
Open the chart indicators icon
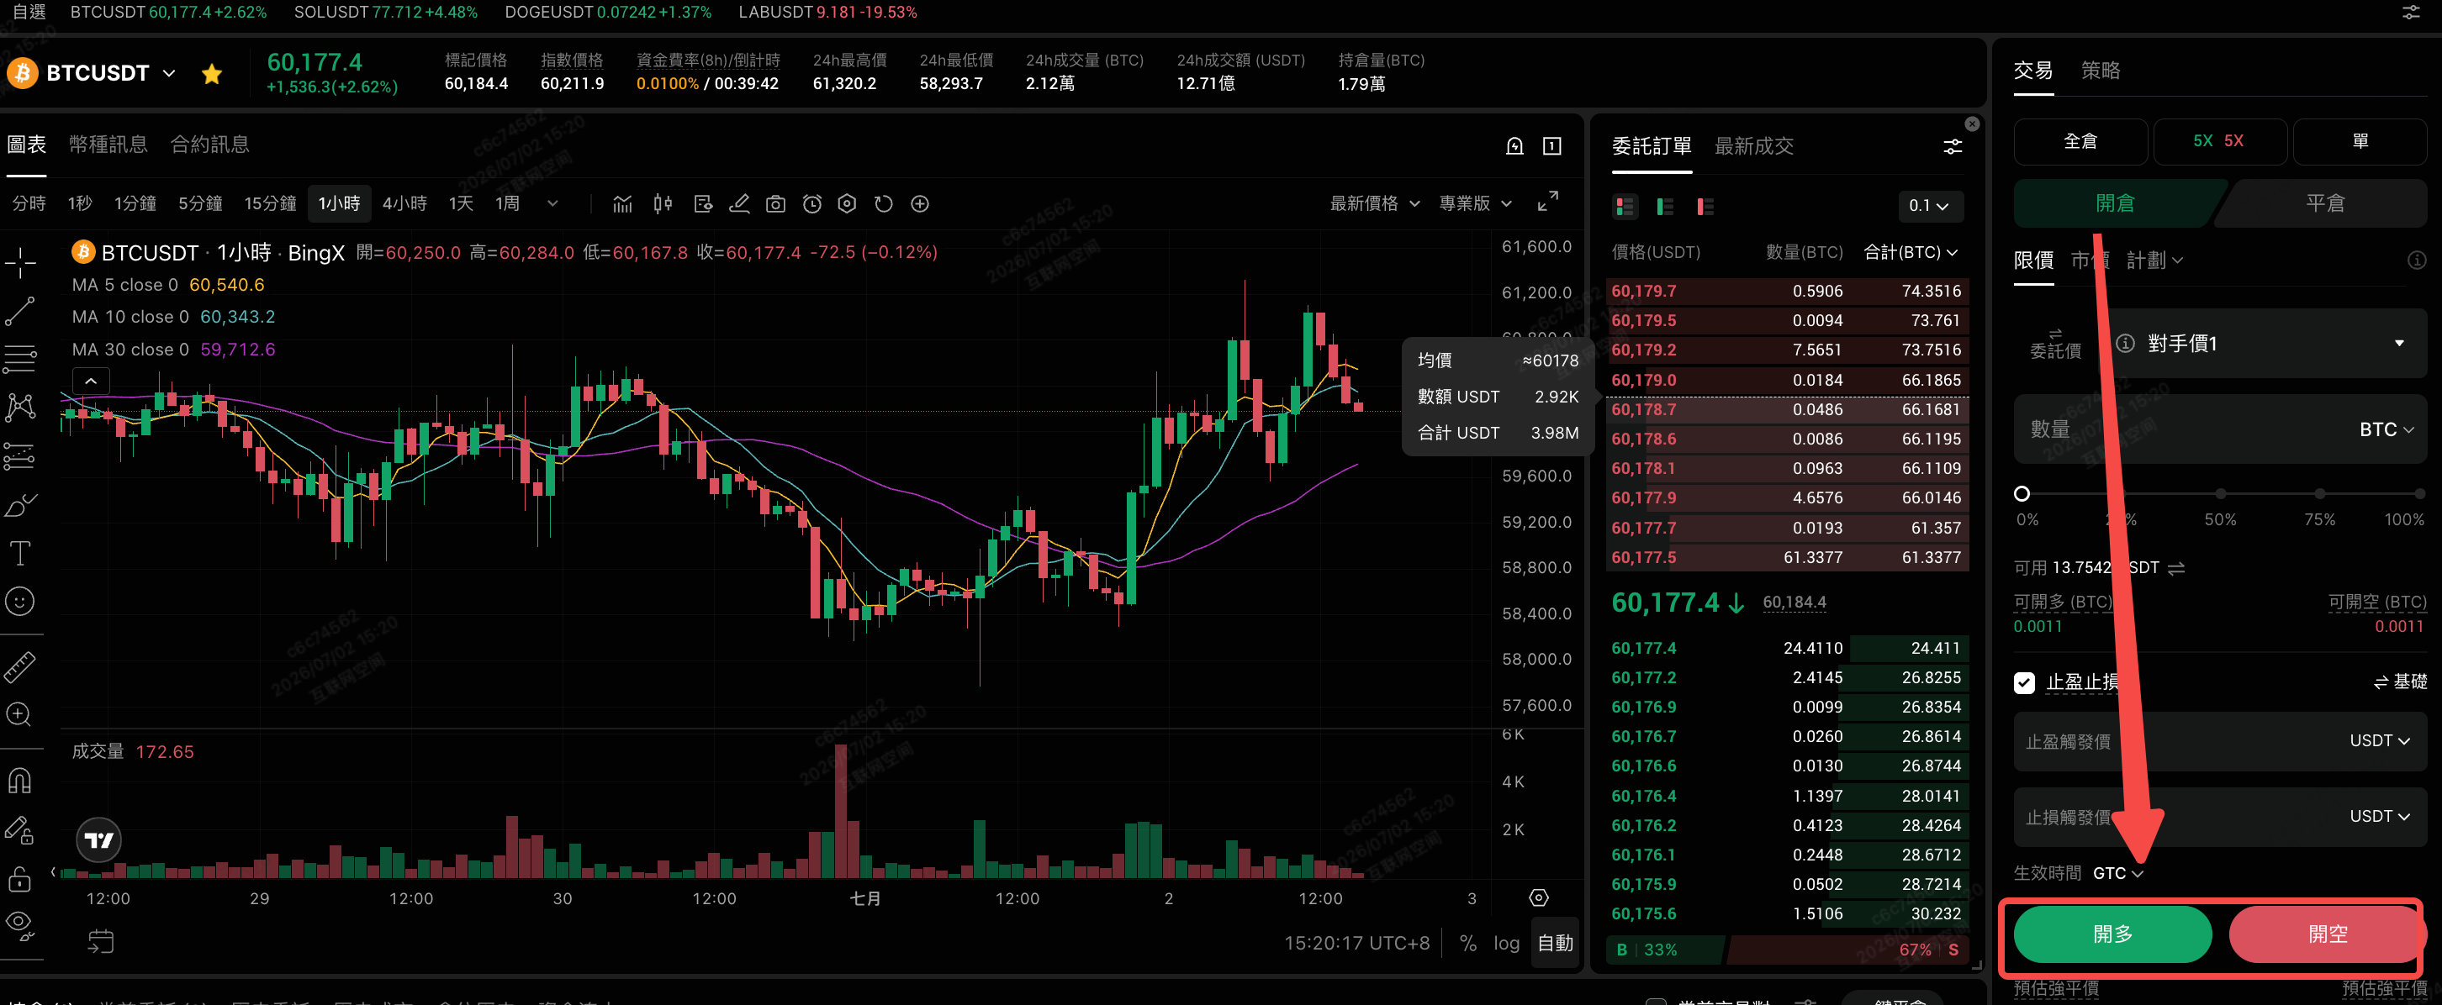[622, 203]
